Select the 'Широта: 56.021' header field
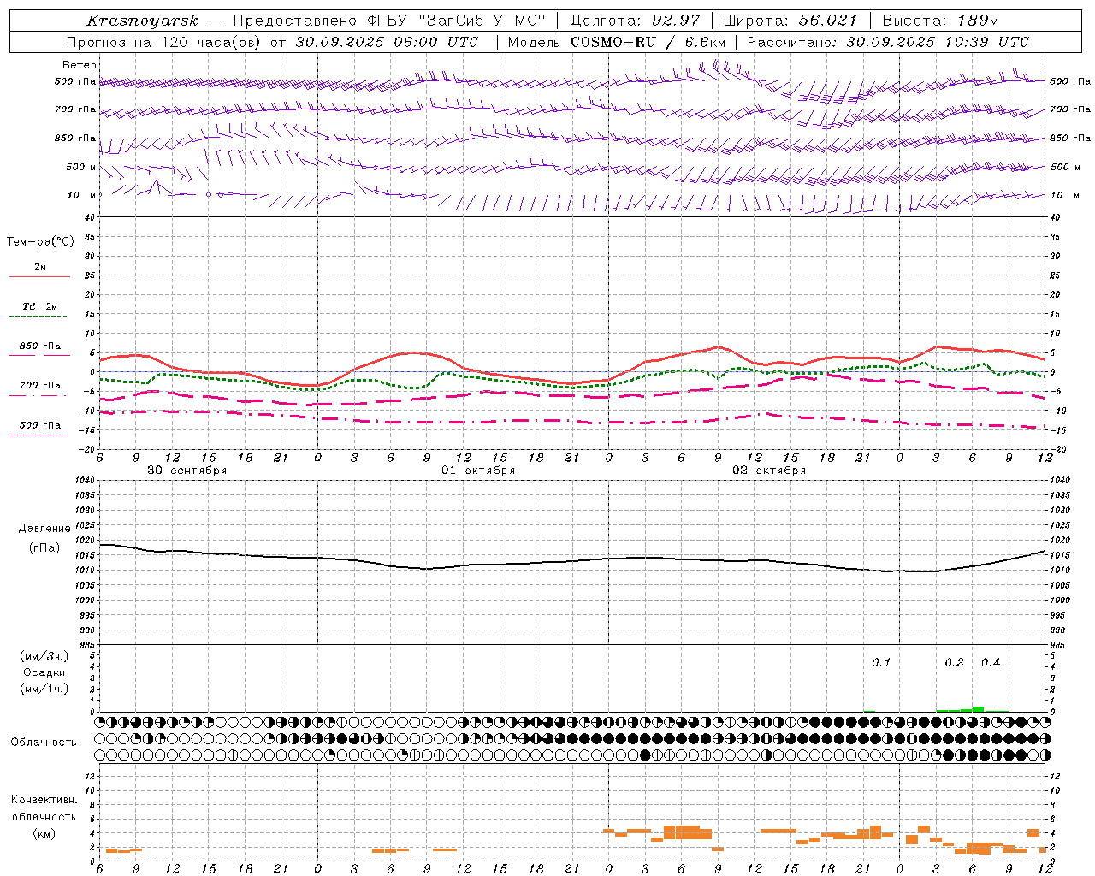The height and width of the screenshot is (876, 1095). (x=790, y=21)
